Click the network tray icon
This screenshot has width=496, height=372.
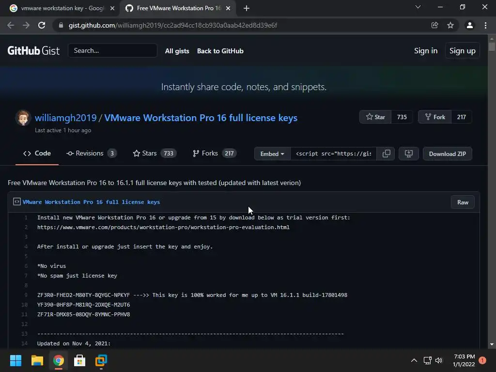[x=427, y=360]
